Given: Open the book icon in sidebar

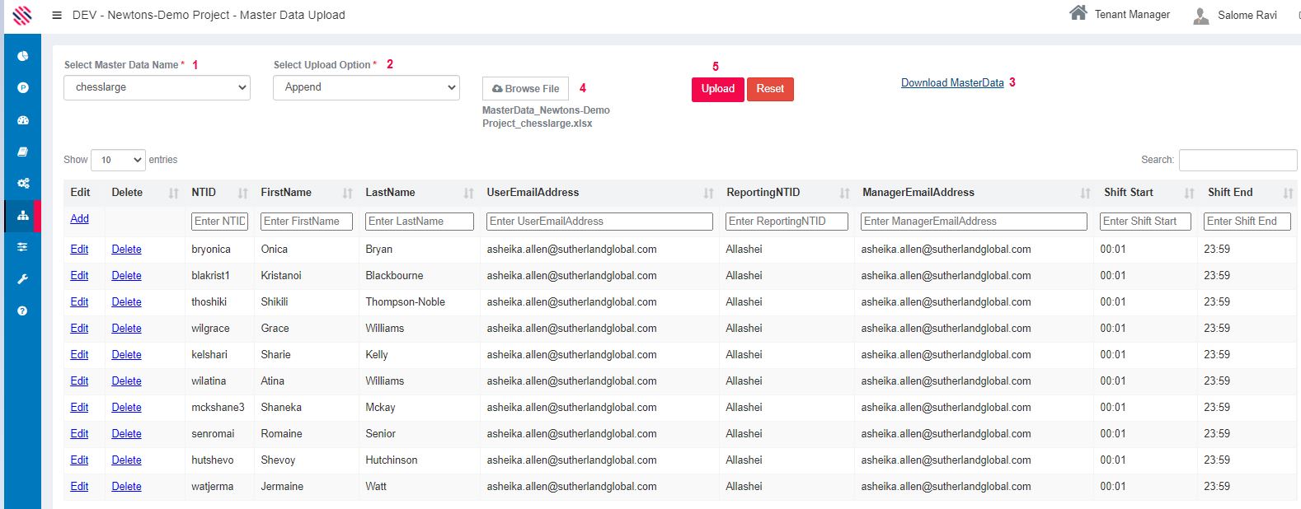Looking at the screenshot, I should click(23, 152).
